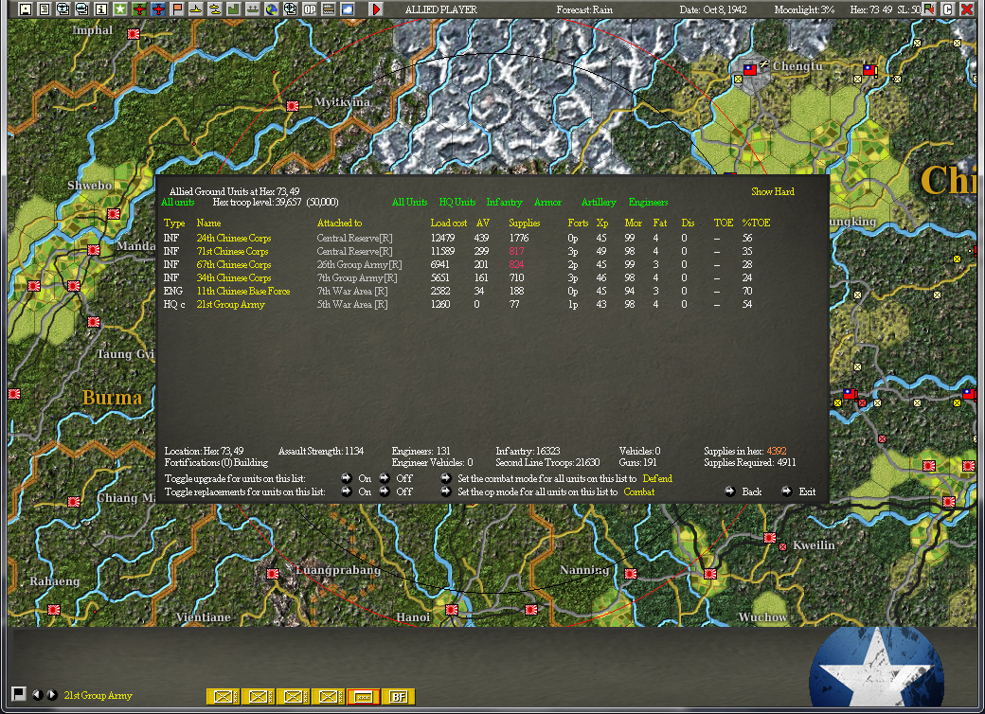Sort list by Supplies column header
Image resolution: width=985 pixels, height=714 pixels.
point(524,223)
